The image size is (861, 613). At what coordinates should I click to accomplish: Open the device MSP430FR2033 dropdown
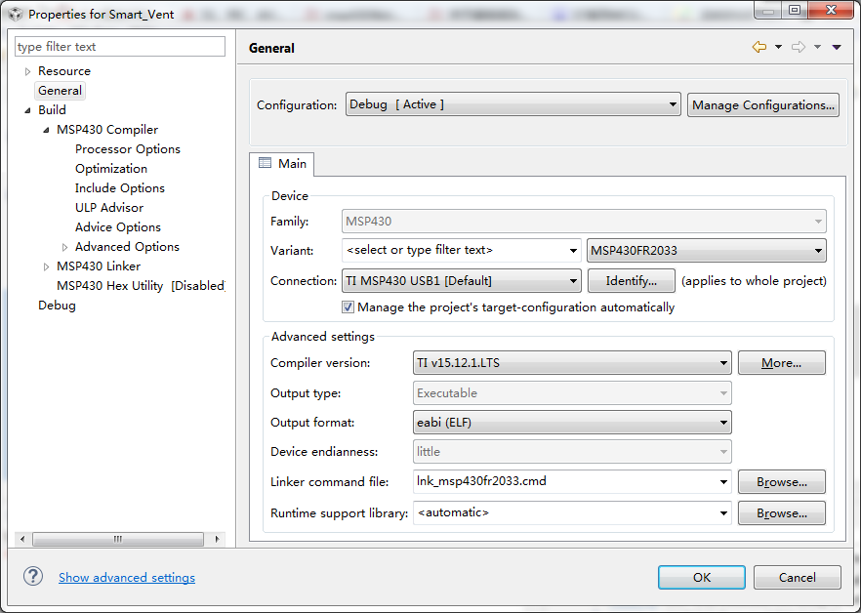pos(707,251)
